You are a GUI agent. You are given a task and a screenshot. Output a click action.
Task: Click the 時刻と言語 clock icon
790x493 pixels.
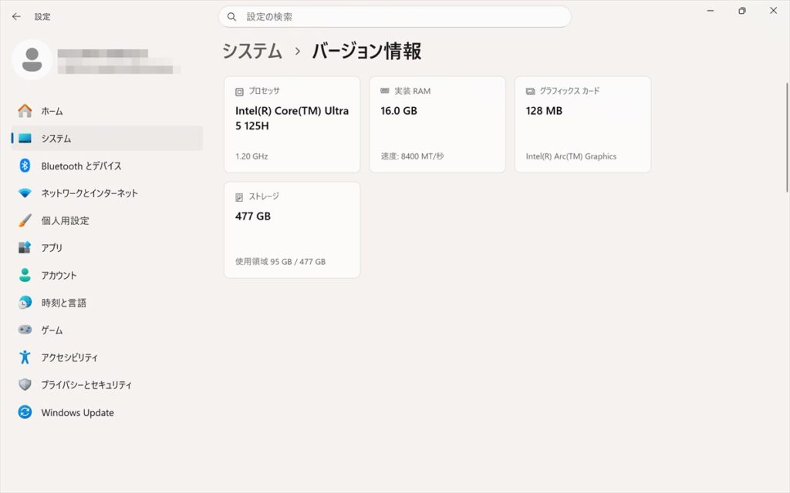[25, 302]
